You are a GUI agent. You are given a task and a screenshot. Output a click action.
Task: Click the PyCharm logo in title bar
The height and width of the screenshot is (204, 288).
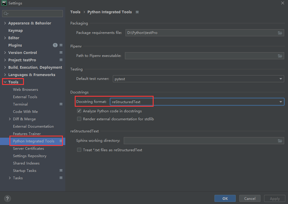pyautogui.click(x=4, y=3)
